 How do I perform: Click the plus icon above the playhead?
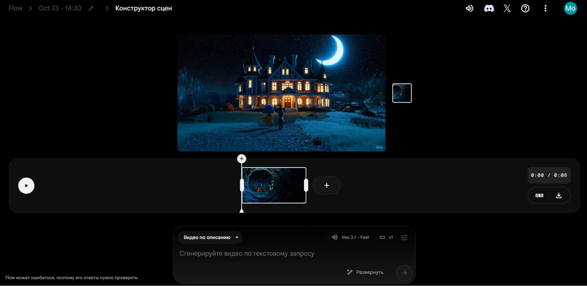(x=241, y=159)
